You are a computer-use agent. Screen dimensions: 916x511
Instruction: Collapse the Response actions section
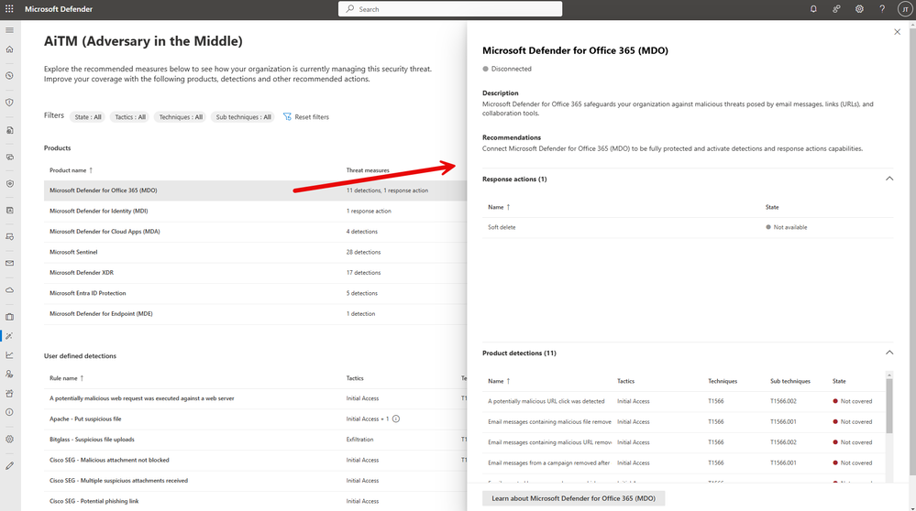889,179
